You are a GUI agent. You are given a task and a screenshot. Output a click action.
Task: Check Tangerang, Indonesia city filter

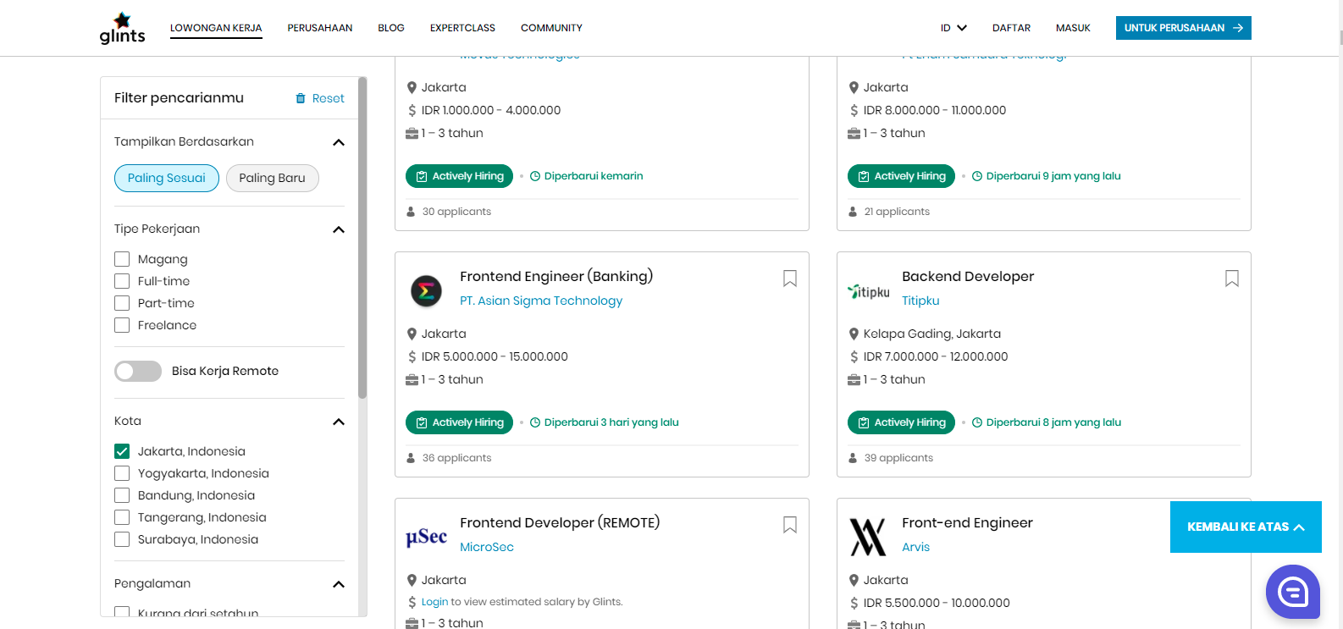pos(122,517)
